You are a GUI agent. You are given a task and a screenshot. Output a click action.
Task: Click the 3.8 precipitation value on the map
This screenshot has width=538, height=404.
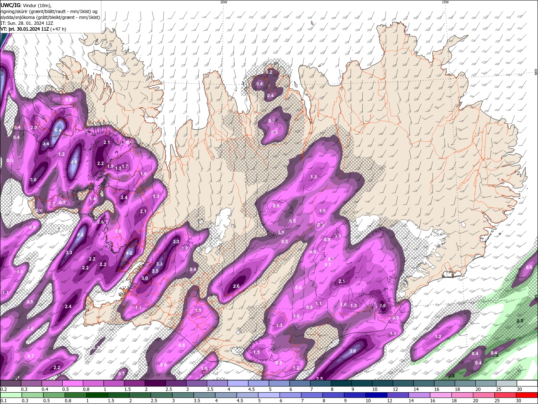click(353, 351)
